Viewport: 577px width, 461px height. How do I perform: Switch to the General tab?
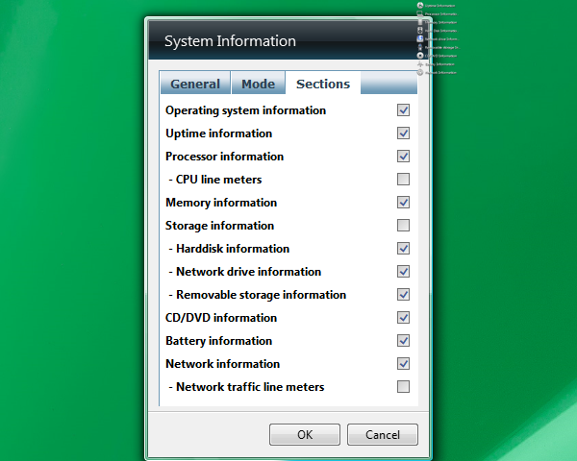coord(195,84)
